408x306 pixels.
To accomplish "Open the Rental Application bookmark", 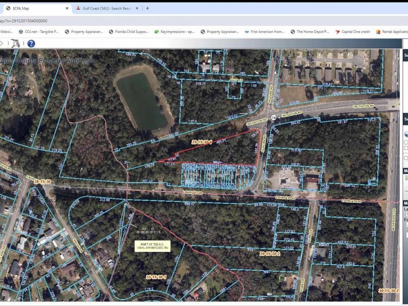I will pyautogui.click(x=391, y=32).
